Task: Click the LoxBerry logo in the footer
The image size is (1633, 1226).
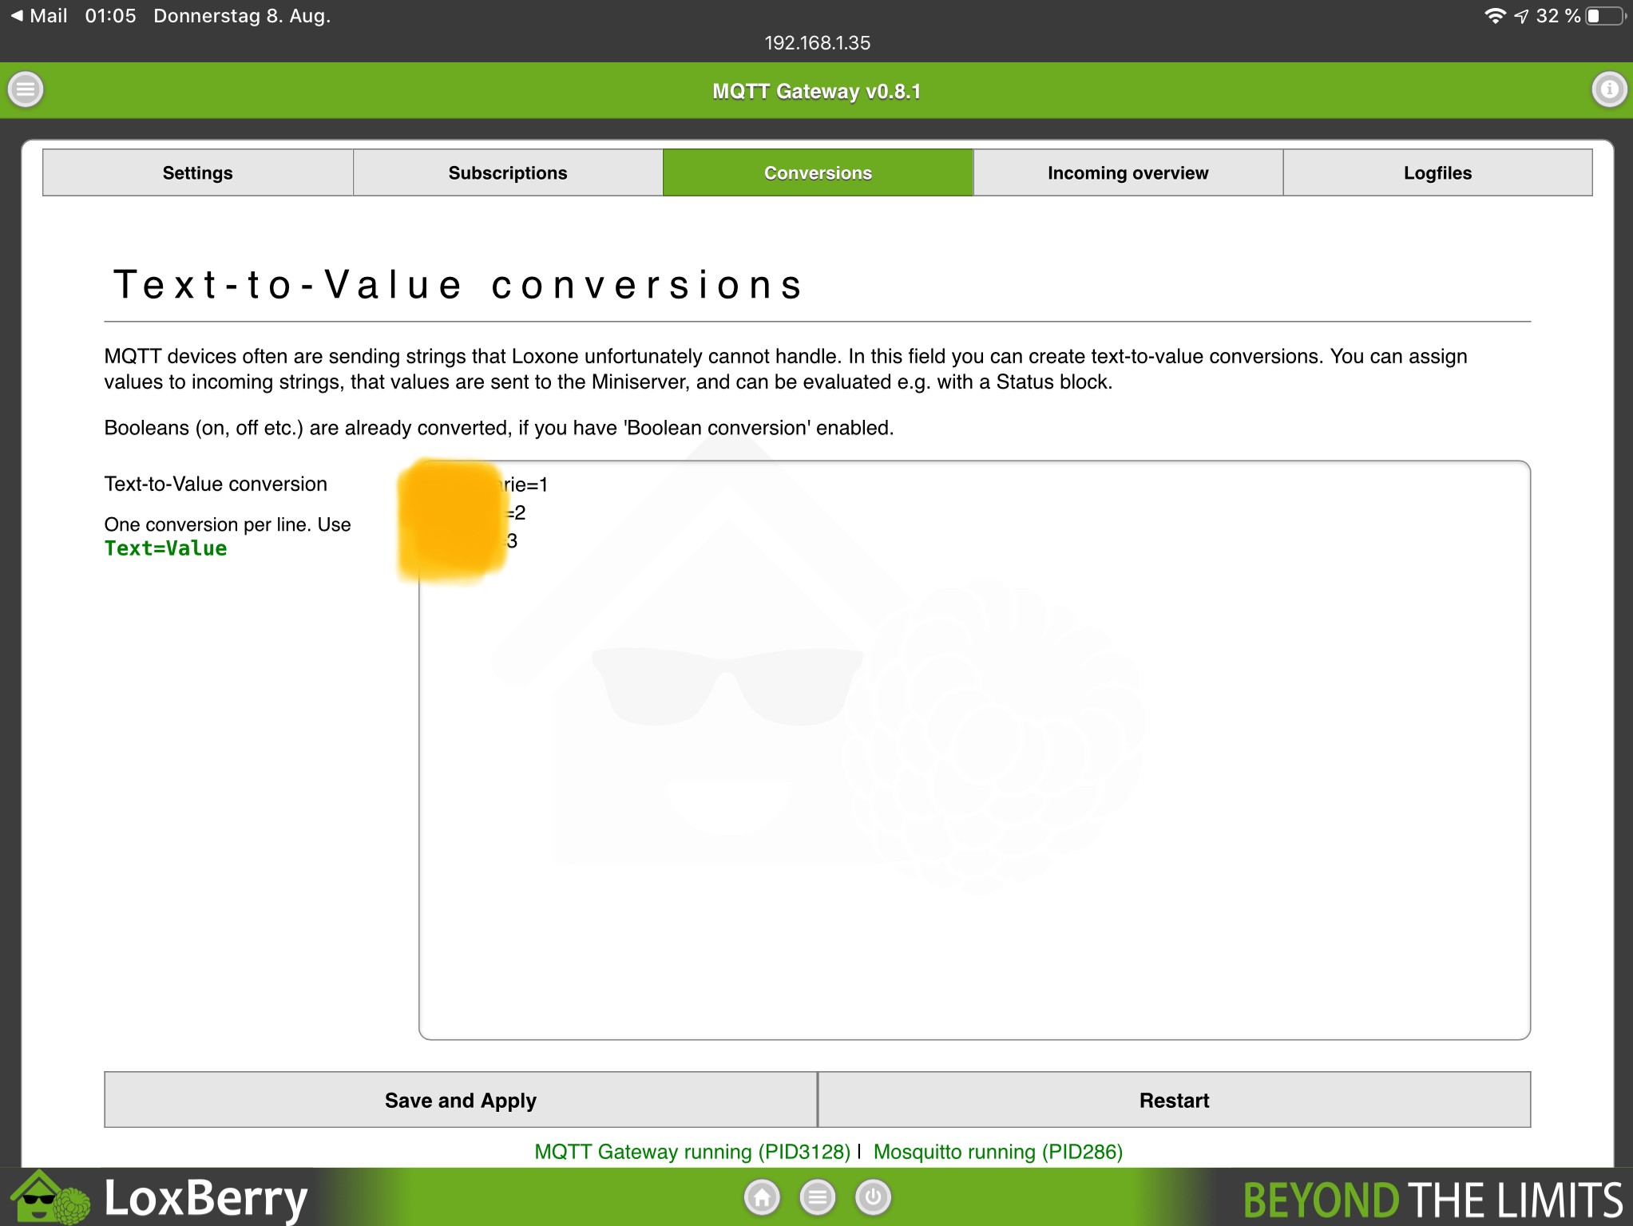Action: pyautogui.click(x=160, y=1197)
